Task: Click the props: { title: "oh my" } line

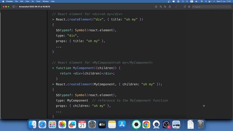Action: (x=80, y=41)
